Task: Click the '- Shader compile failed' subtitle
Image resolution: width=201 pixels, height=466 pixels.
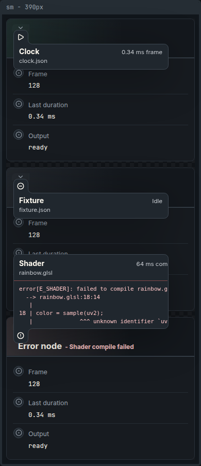Action: [x=99, y=347]
